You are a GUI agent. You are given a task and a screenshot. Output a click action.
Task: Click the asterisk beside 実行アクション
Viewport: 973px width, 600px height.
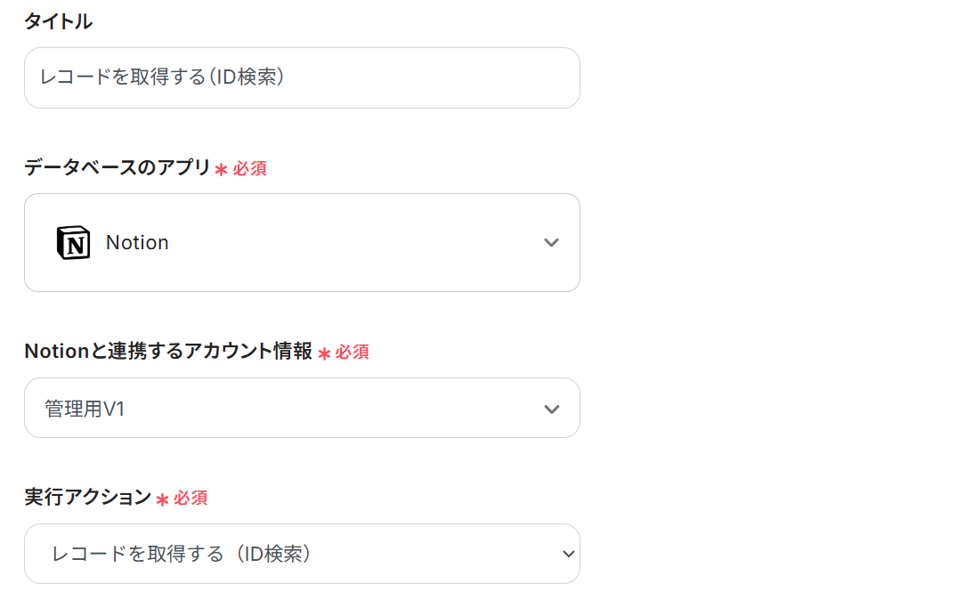(x=162, y=499)
